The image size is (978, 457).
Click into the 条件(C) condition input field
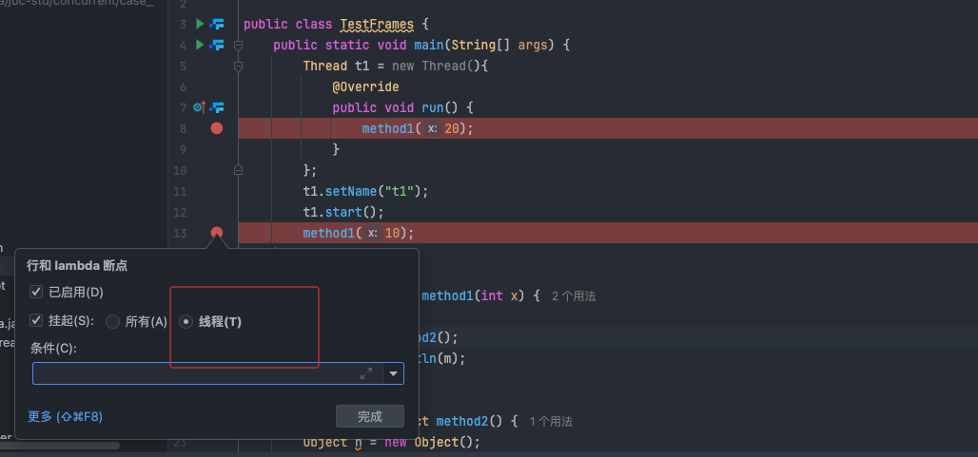point(190,374)
